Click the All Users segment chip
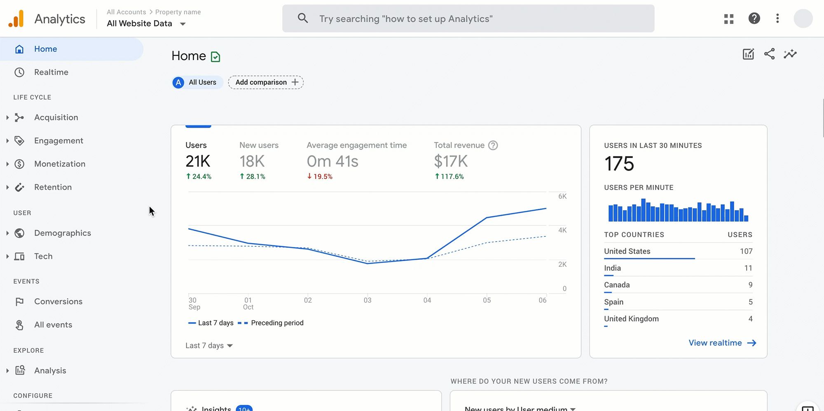This screenshot has width=824, height=411. (198, 82)
